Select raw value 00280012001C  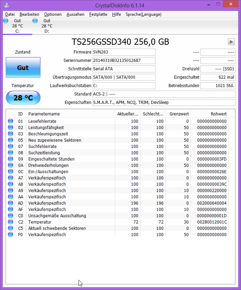pyautogui.click(x=212, y=222)
